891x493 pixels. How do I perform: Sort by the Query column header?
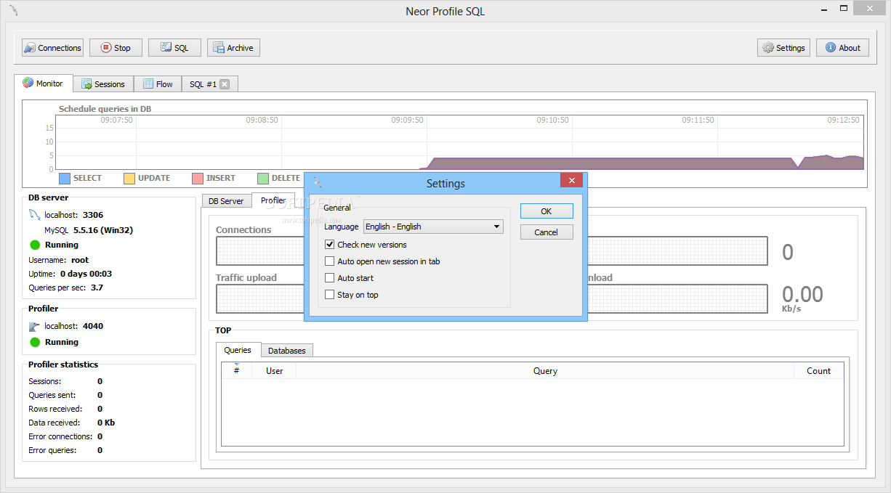(x=545, y=370)
